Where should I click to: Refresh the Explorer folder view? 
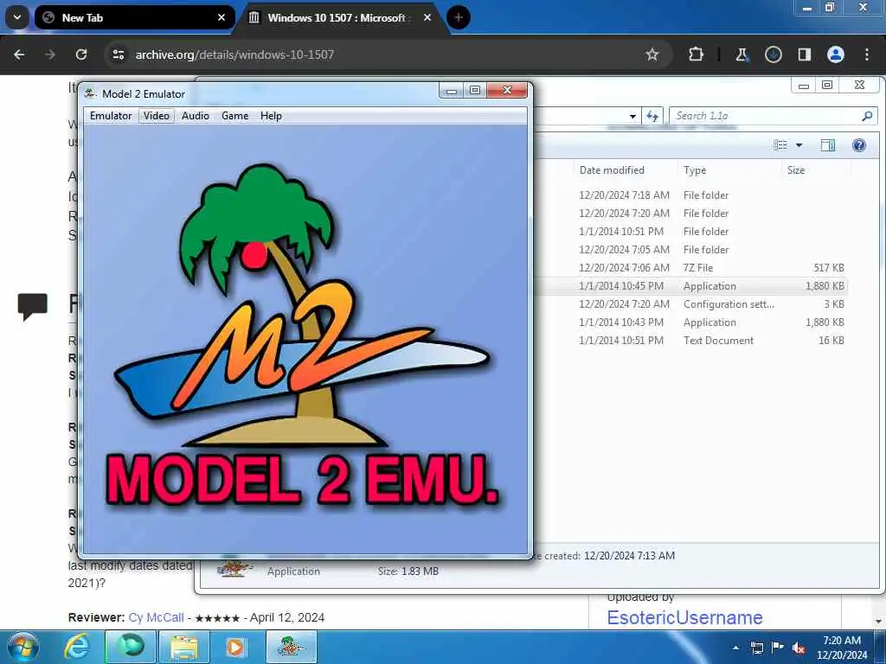point(652,117)
